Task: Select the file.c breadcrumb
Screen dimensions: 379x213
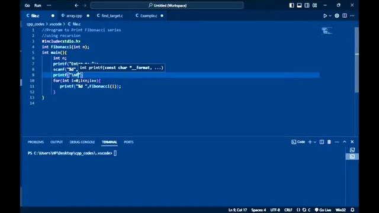Action: 75,24
